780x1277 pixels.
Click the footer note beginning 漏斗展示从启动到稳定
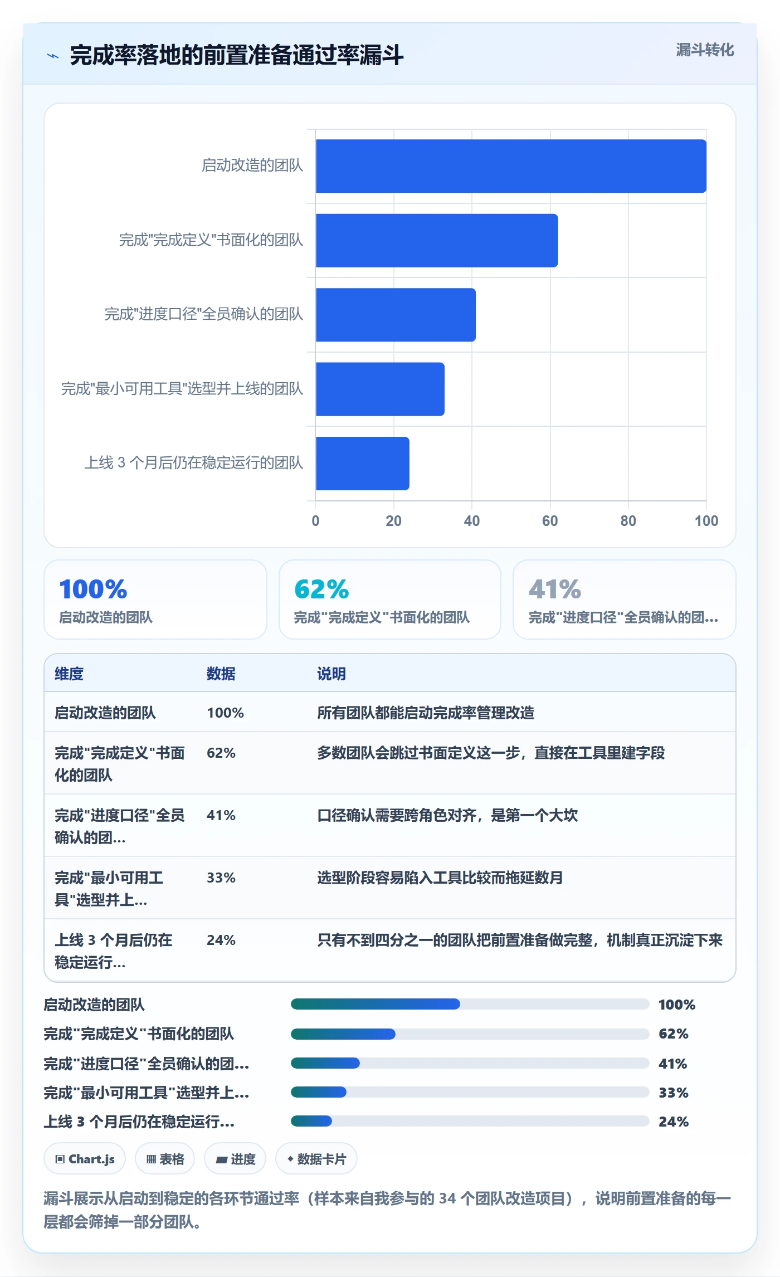(388, 1210)
